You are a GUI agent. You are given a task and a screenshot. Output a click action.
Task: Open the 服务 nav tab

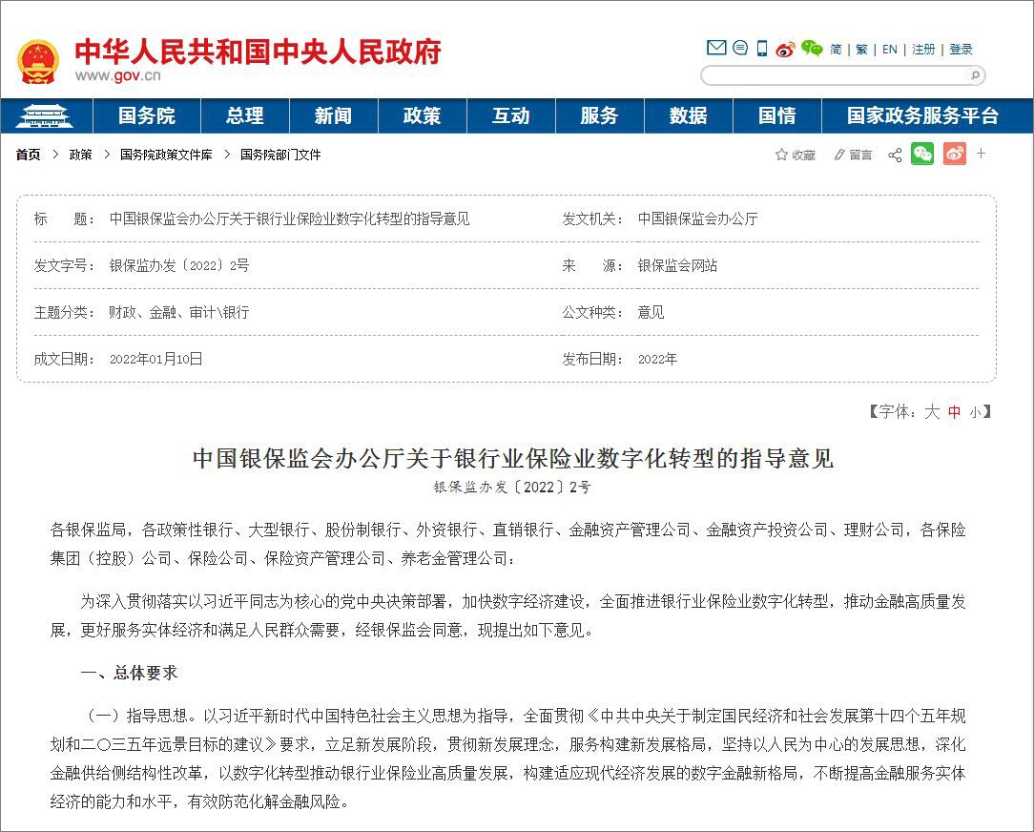599,116
